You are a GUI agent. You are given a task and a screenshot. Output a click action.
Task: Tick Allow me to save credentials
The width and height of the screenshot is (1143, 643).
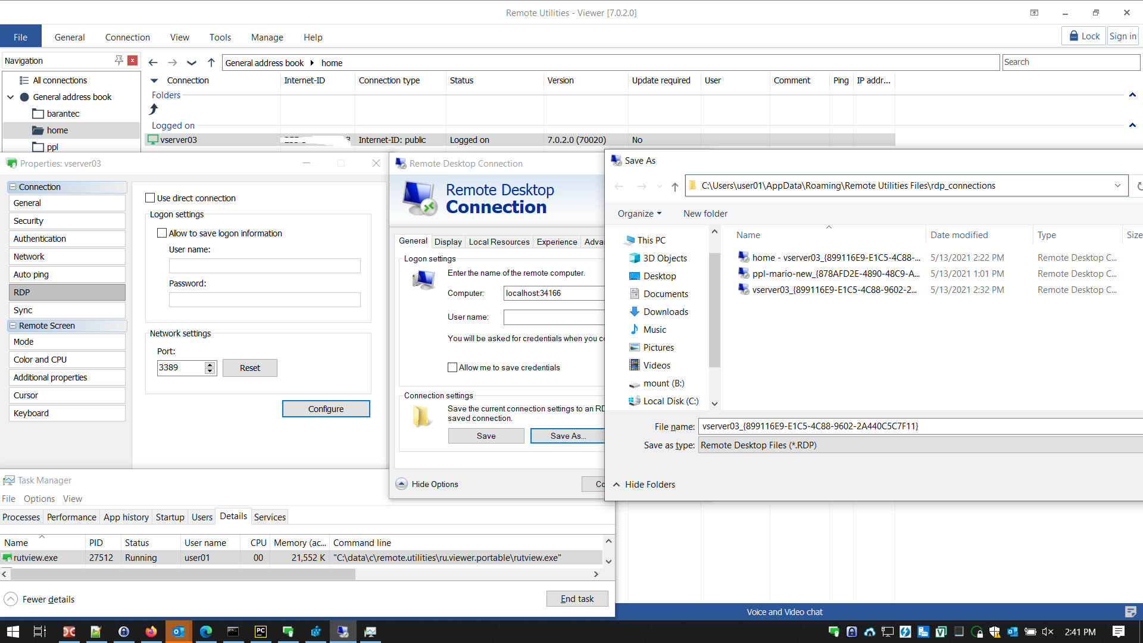pyautogui.click(x=452, y=367)
